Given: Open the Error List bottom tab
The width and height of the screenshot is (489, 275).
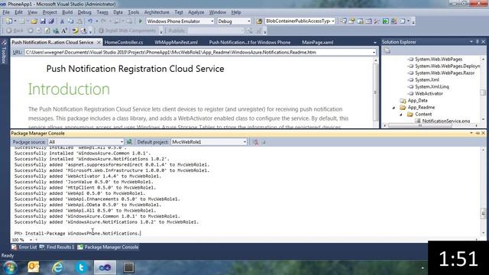Looking at the screenshot, I should point(24,247).
